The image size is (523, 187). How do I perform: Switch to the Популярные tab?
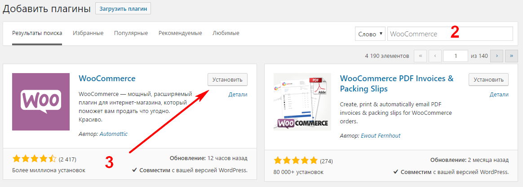pos(131,33)
